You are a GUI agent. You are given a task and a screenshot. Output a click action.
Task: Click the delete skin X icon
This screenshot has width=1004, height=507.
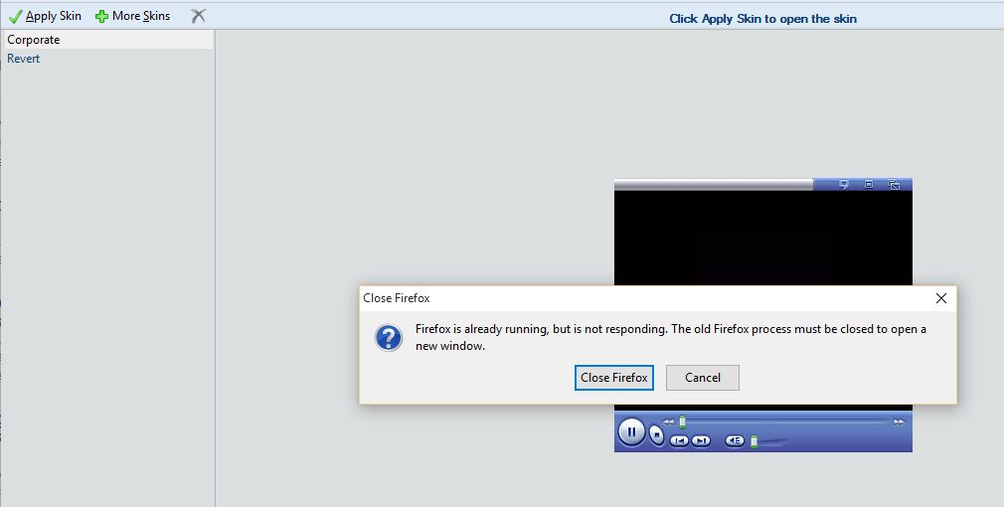point(199,16)
